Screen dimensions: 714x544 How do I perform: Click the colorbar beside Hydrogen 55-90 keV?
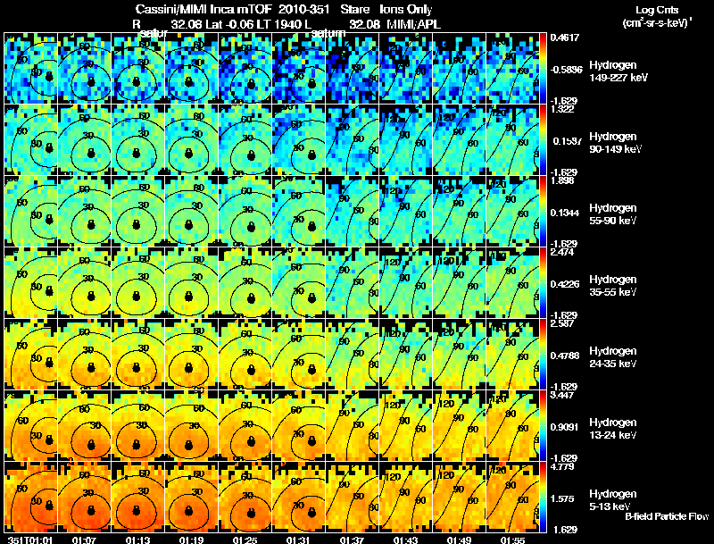coord(543,211)
